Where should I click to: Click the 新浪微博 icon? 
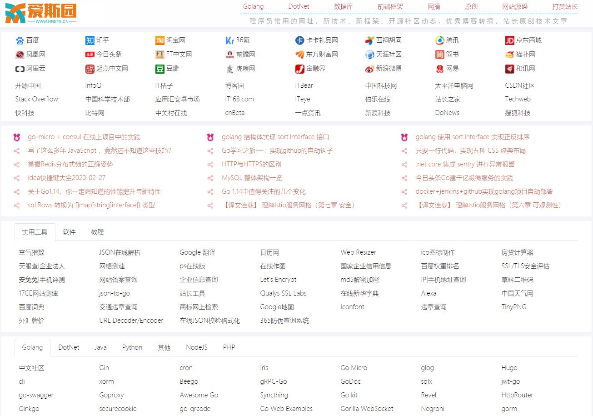[369, 69]
